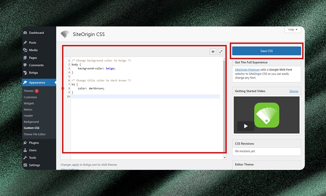The image size is (326, 196).
Task: Play the Getting Started video
Action: 245,126
